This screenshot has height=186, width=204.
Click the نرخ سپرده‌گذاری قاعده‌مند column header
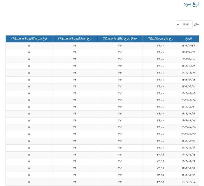(x=29, y=39)
